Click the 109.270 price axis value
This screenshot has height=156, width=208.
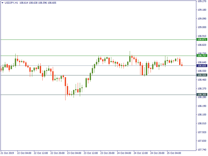point(202,1)
